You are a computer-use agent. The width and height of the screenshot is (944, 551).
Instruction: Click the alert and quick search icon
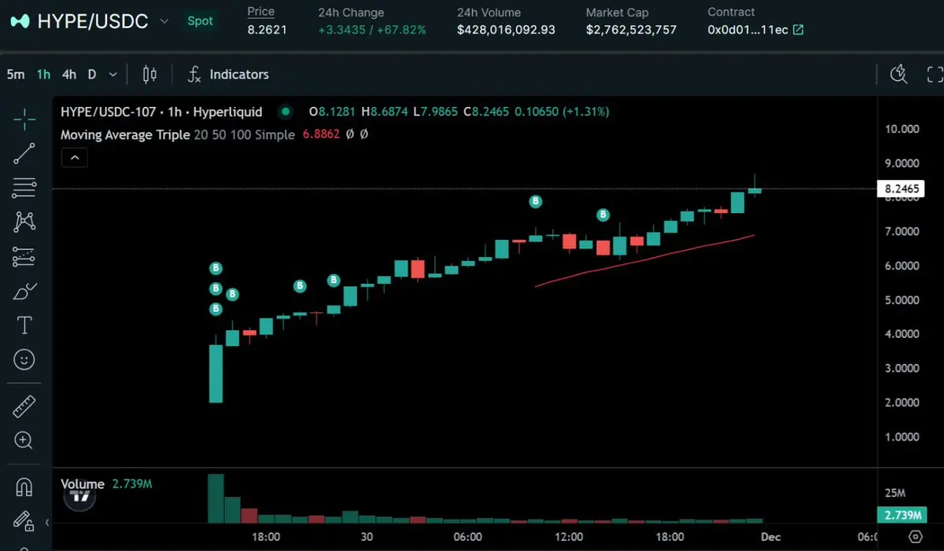pos(898,75)
